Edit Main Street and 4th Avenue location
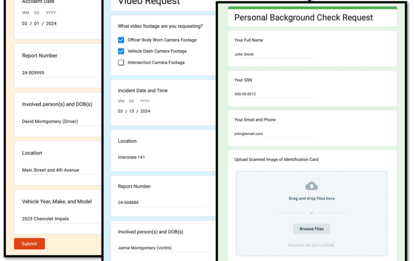Screen dimensions: 414x261 [x=62, y=170]
